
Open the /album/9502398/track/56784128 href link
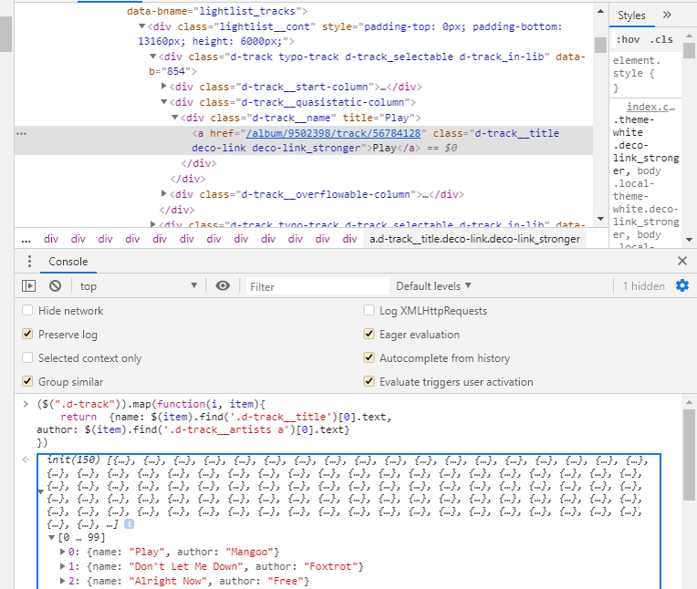coord(333,133)
